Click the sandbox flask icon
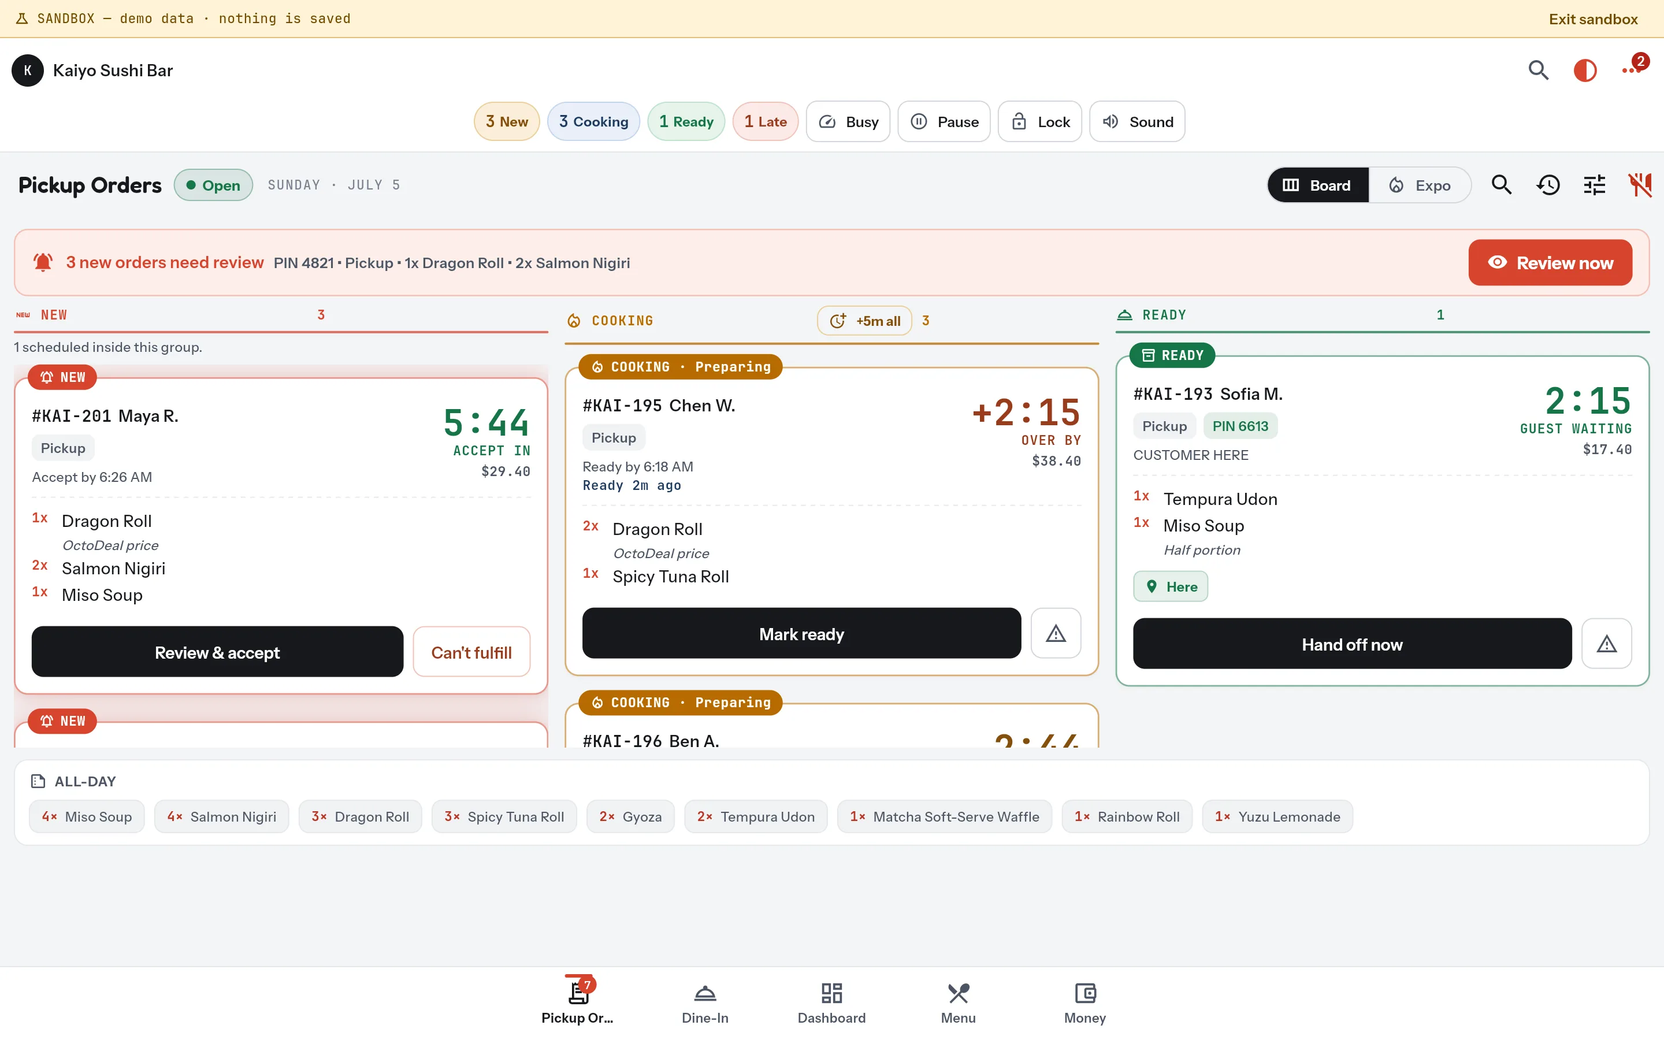The width and height of the screenshot is (1664, 1040). point(22,18)
